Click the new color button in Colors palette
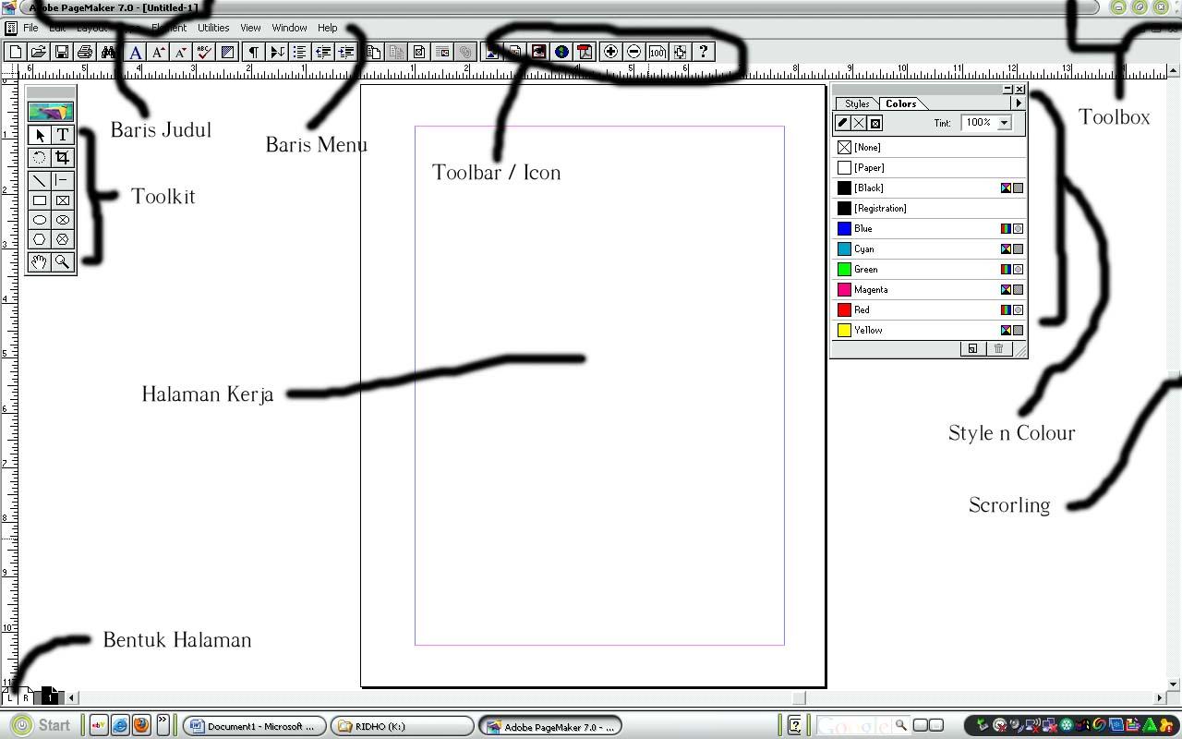Screen dimensions: 1182x739 [x=973, y=348]
